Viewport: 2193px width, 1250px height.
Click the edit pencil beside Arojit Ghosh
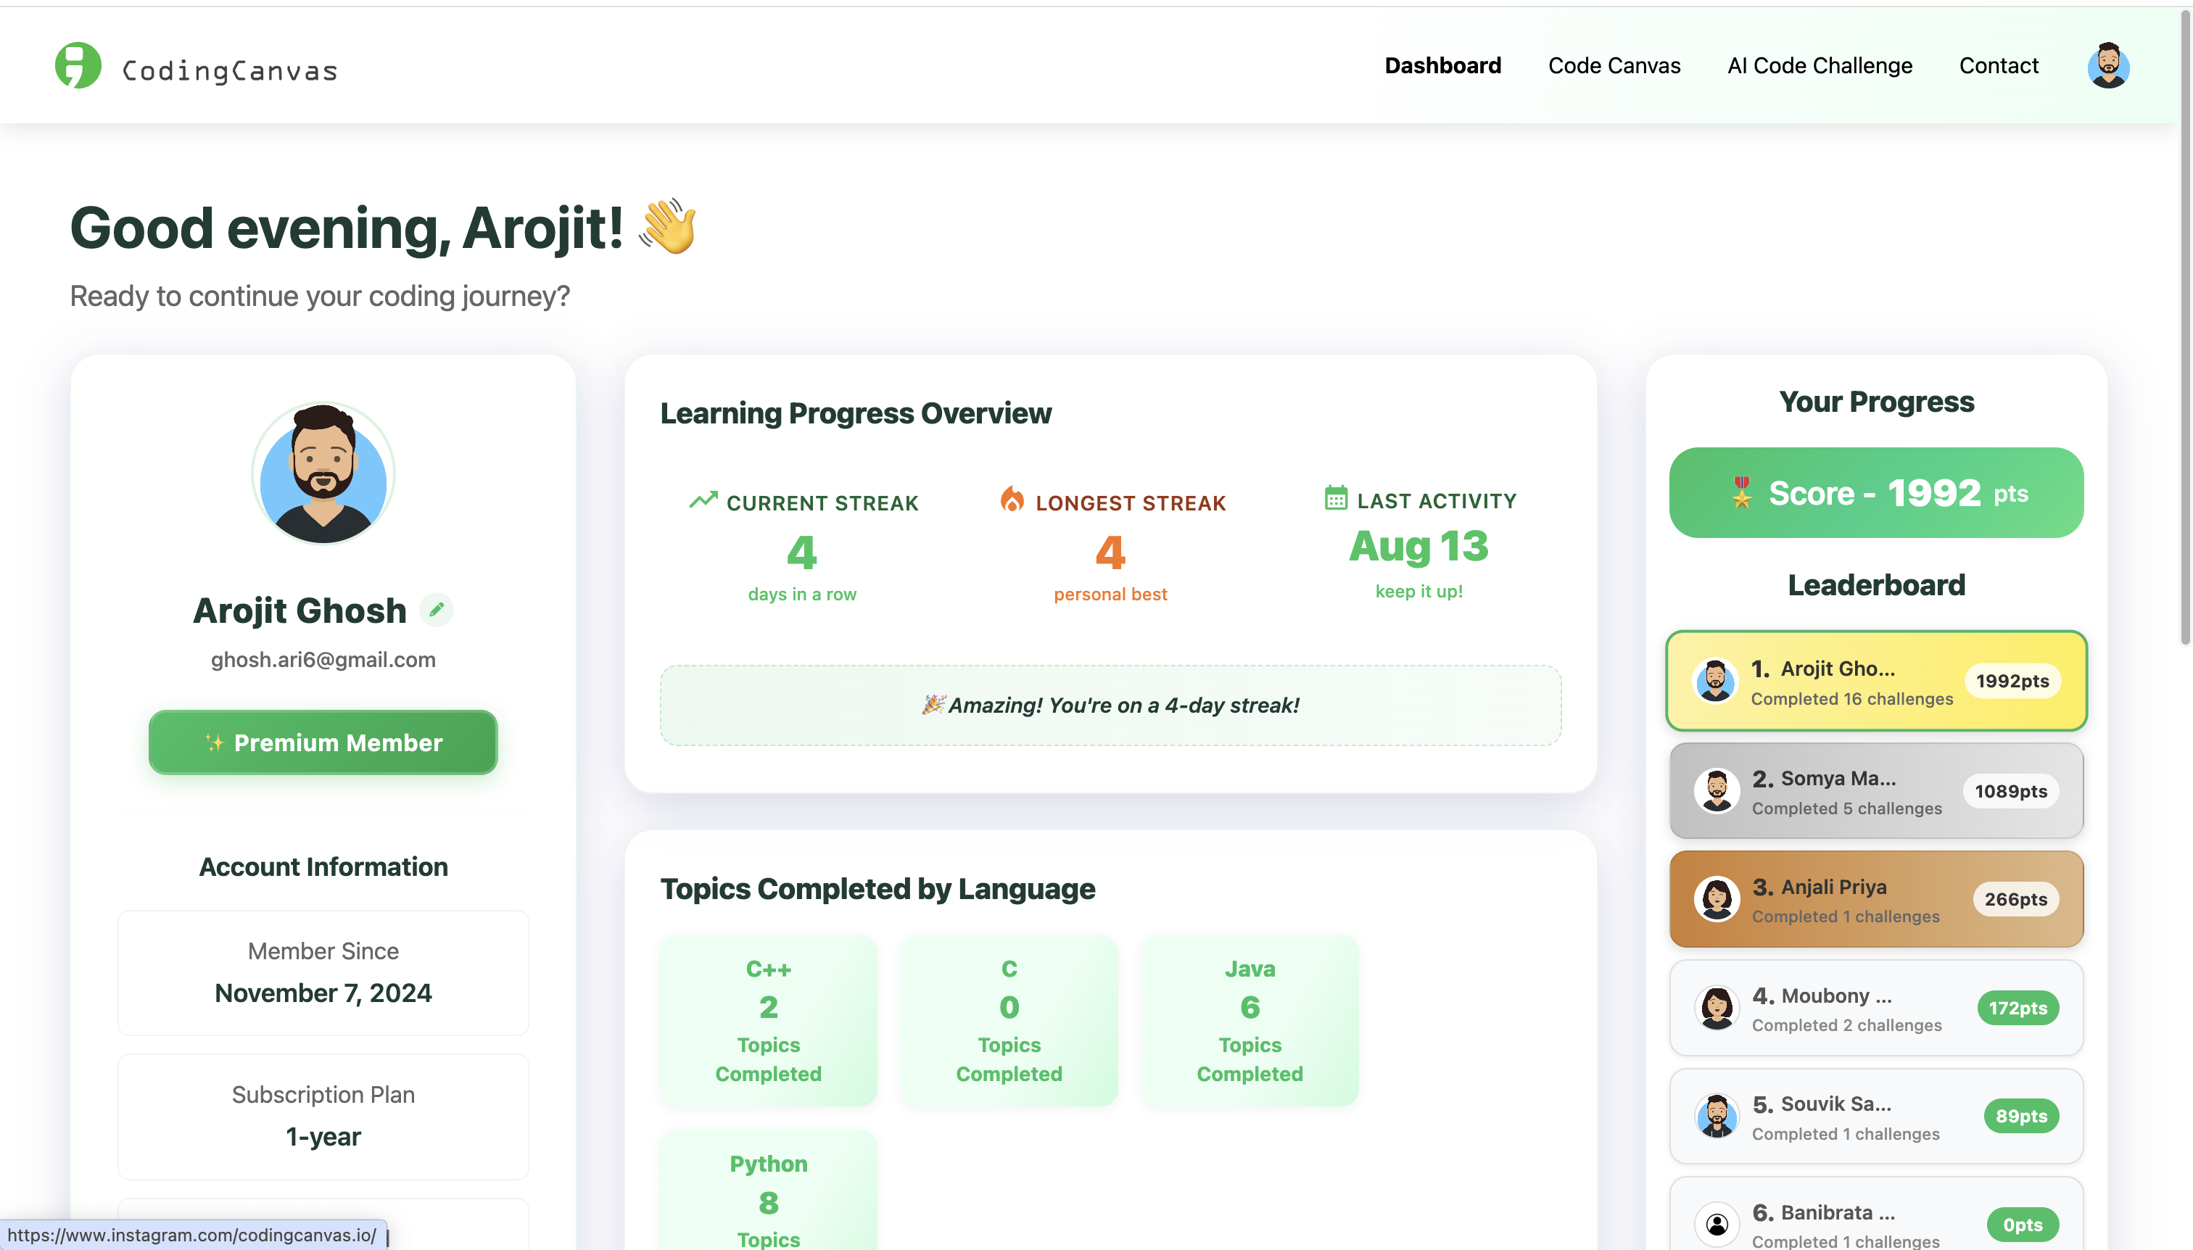(x=436, y=610)
